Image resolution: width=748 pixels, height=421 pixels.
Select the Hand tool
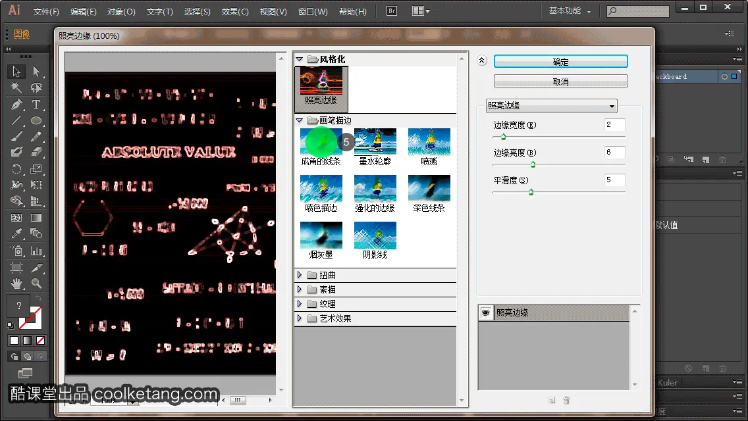click(16, 284)
